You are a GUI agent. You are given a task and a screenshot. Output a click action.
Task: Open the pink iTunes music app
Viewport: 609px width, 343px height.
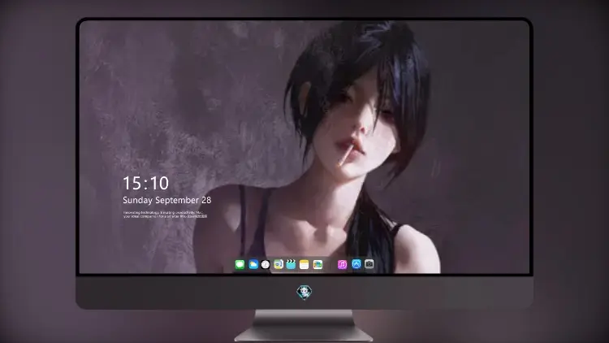point(342,265)
